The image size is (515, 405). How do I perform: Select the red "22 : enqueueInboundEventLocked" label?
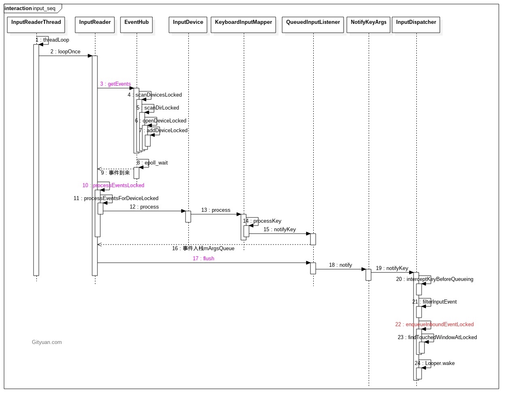(x=435, y=325)
